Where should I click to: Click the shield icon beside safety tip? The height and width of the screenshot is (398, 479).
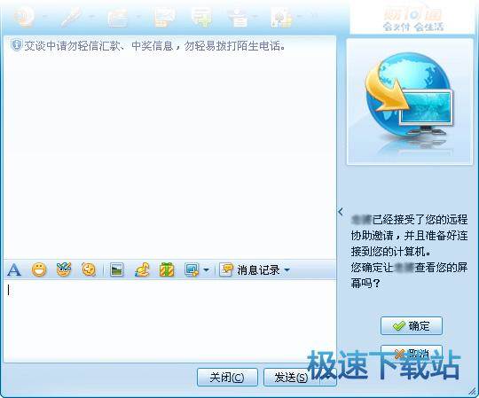tap(16, 45)
